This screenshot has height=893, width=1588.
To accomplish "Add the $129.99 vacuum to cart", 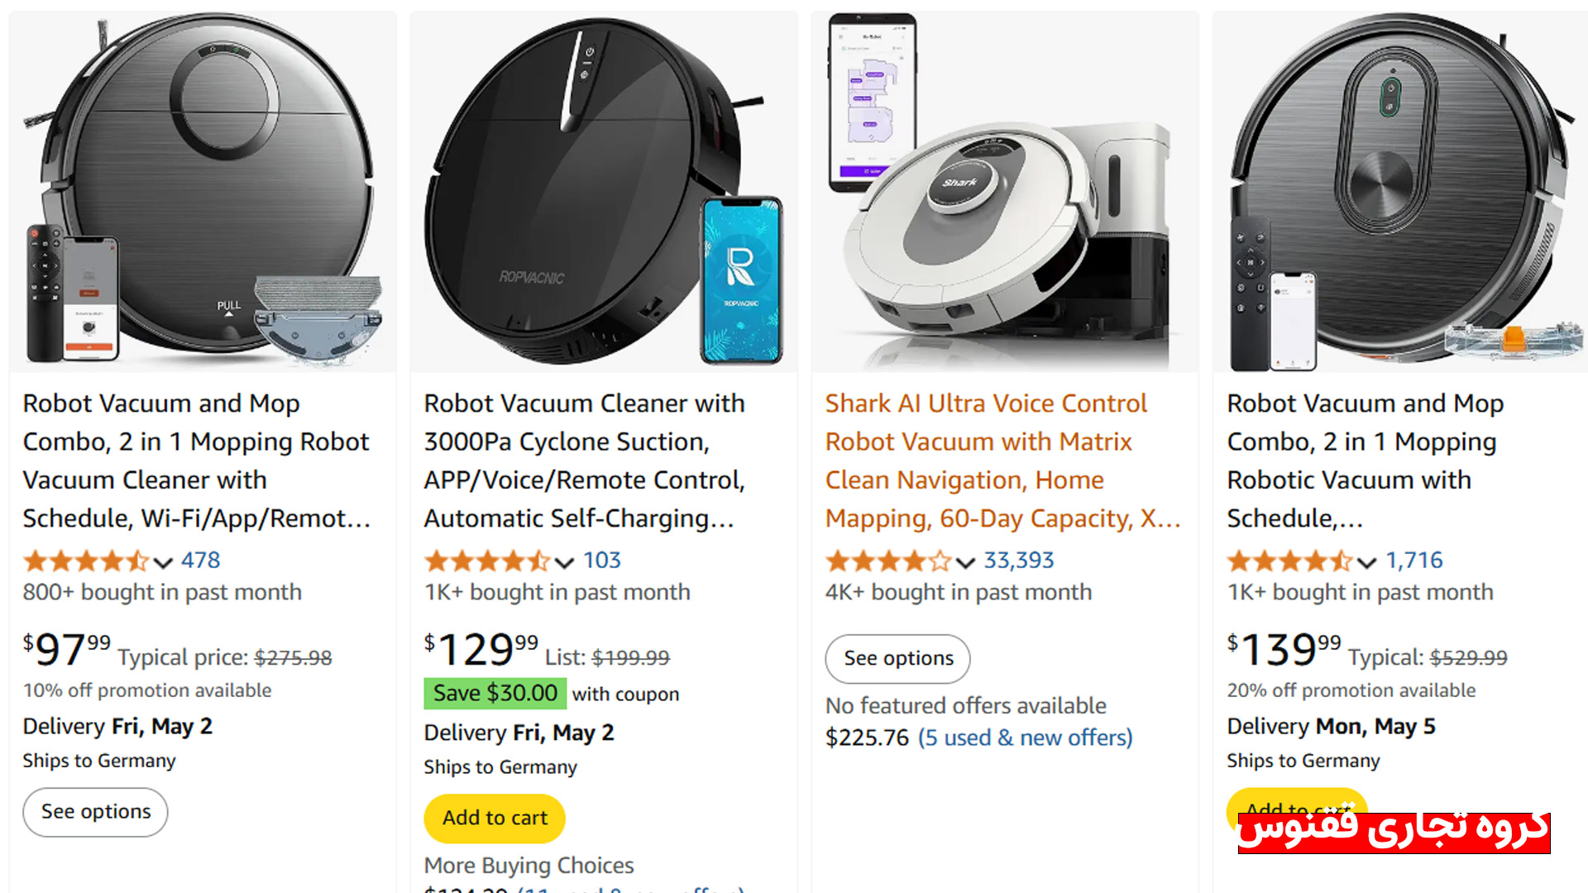I will pos(495,818).
